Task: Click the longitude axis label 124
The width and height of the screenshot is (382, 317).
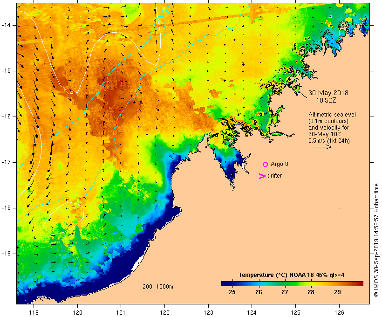Action: click(252, 313)
